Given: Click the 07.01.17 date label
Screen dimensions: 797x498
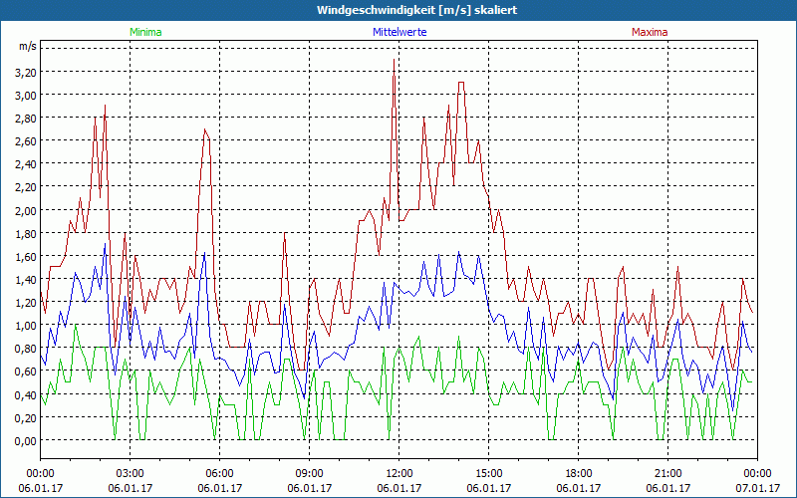Looking at the screenshot, I should (757, 488).
